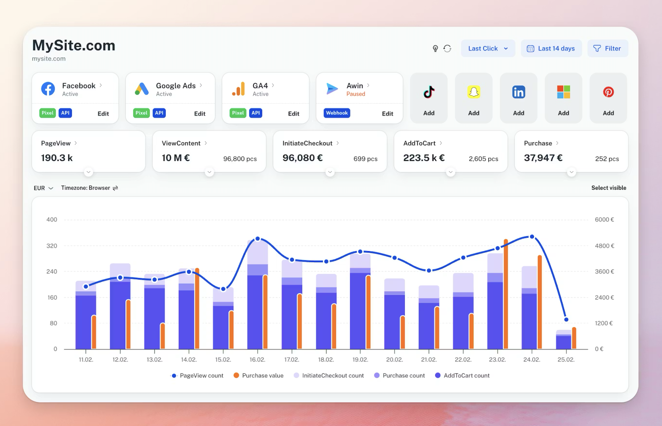Screen dimensions: 662x426
Task: Open the Facebook integration details chevron
Action: point(101,85)
